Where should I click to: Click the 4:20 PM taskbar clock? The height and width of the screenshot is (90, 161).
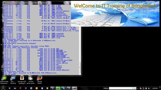click(x=155, y=88)
